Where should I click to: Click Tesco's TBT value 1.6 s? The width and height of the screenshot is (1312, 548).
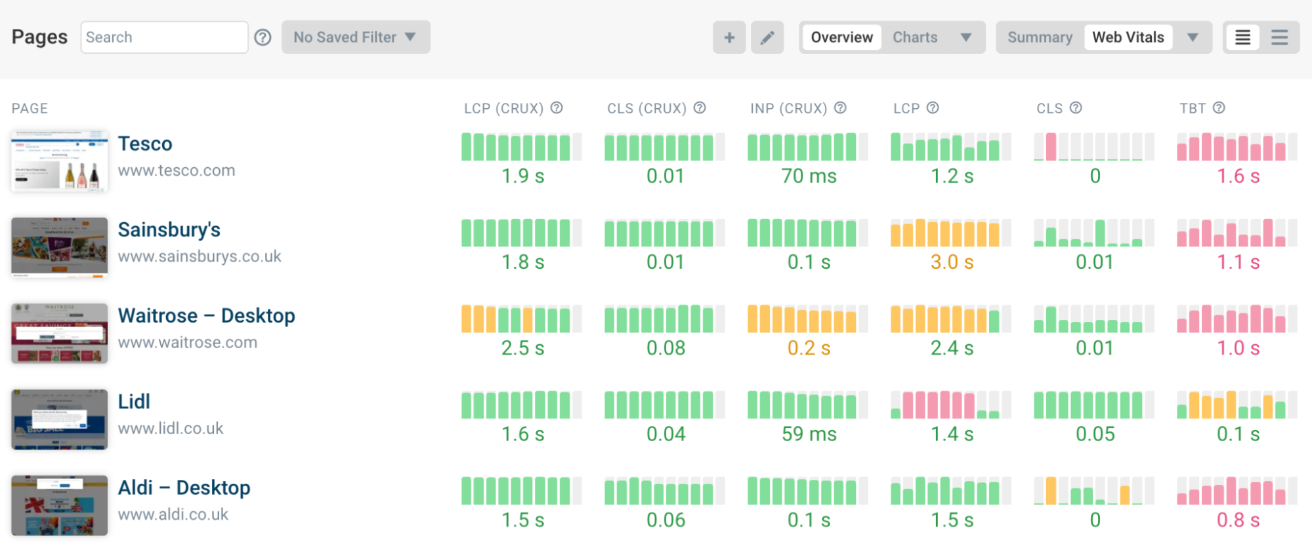pyautogui.click(x=1238, y=176)
